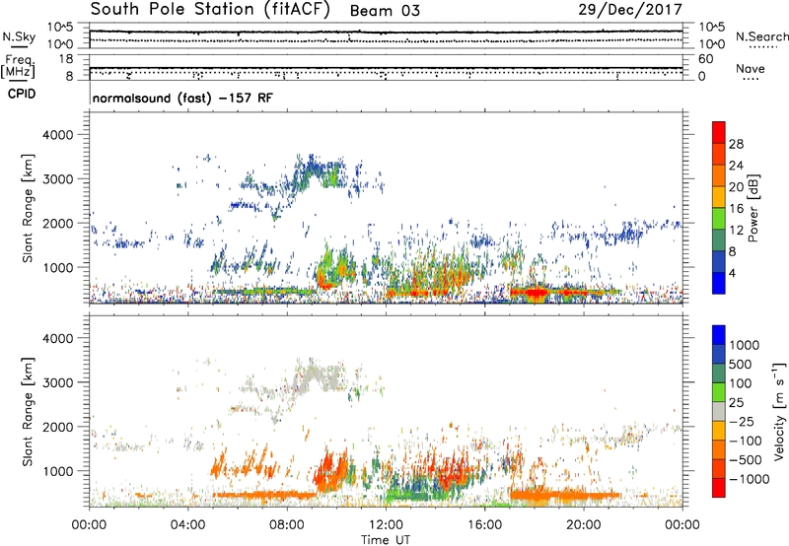Screen dimensions: 789x546
Task: Click the '-1000' velocity colorbar label
Action: click(749, 479)
